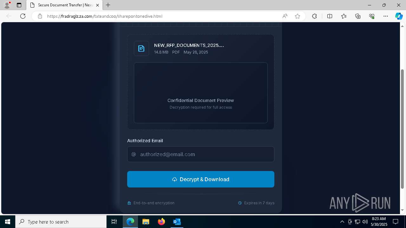Click the PDF file icon
The width and height of the screenshot is (406, 228).
tap(141, 48)
